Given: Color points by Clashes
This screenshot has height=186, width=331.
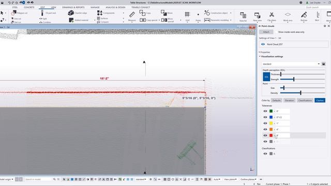Looking at the screenshot, I should coord(320,100).
